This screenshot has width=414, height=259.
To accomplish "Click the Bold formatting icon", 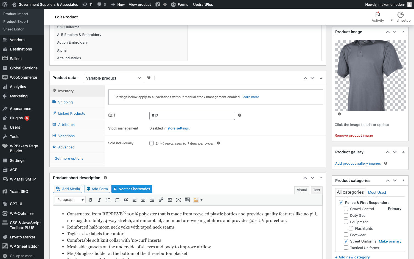I will pos(91,200).
